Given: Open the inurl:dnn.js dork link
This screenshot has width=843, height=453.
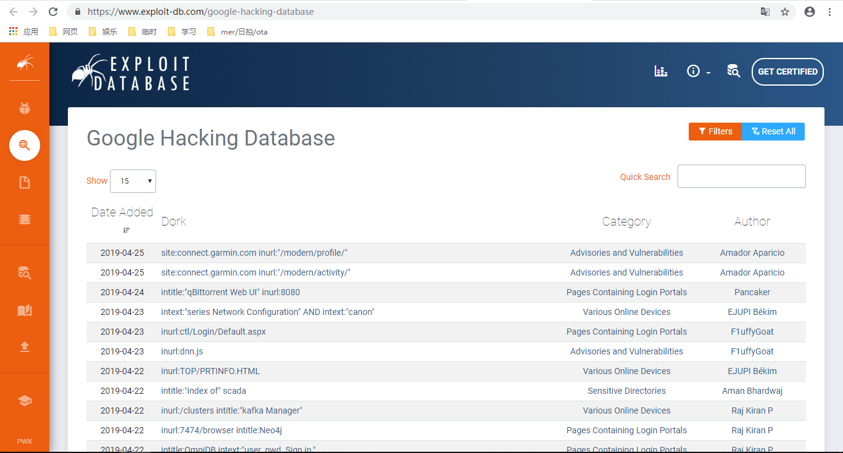Looking at the screenshot, I should click(x=182, y=351).
